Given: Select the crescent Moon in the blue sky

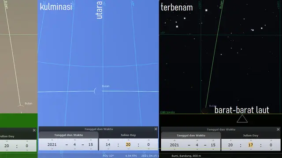Looking at the screenshot, I should pos(95,91).
